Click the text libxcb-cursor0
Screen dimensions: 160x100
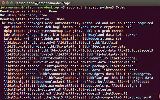tap(137, 97)
